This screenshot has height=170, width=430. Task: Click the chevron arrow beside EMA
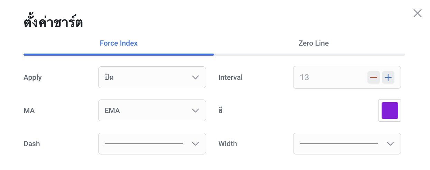[195, 111]
